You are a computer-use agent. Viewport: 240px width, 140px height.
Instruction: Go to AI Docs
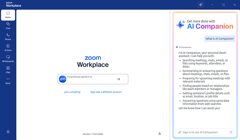pyautogui.click(x=8, y=48)
